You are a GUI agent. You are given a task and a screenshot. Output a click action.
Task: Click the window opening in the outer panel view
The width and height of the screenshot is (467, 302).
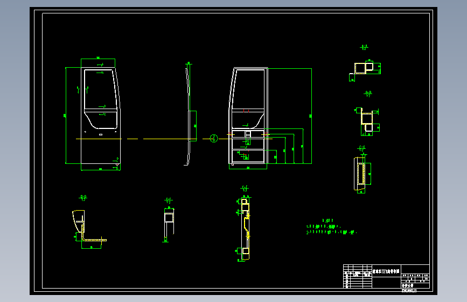pos(100,99)
